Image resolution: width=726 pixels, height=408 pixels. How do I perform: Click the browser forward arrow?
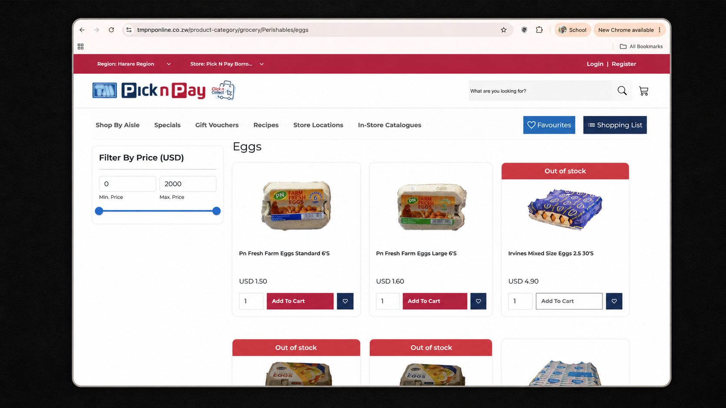[x=96, y=30]
